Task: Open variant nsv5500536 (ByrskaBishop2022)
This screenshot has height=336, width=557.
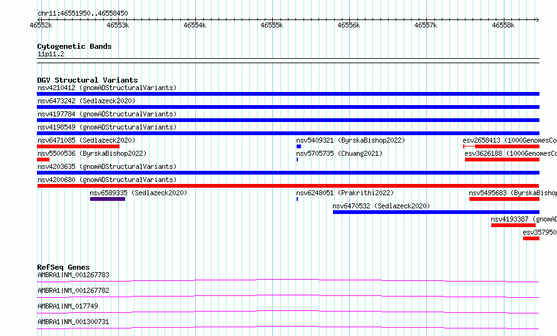Action: pyautogui.click(x=92, y=153)
